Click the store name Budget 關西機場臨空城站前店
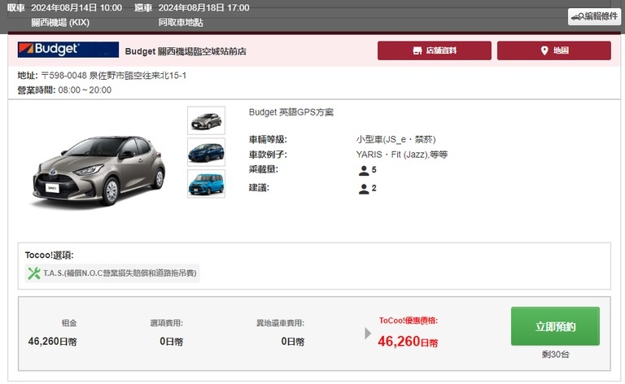The width and height of the screenshot is (625, 384). point(186,51)
